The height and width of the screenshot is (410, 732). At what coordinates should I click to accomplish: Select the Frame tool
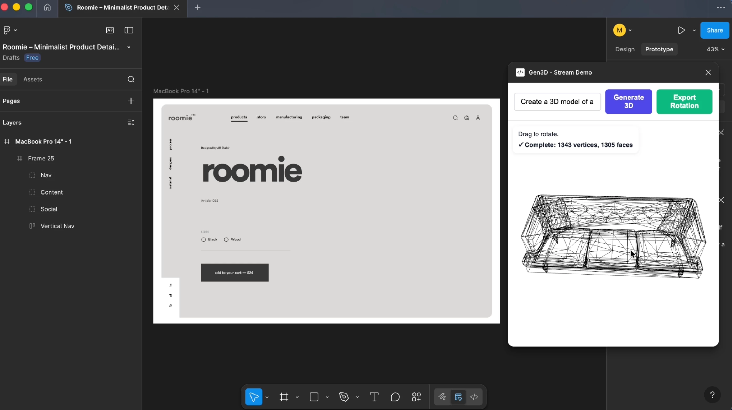coord(283,397)
